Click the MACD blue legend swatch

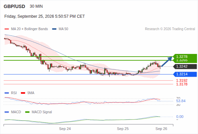click(7, 112)
